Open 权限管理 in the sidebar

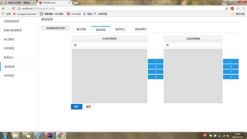pyautogui.click(x=9, y=49)
